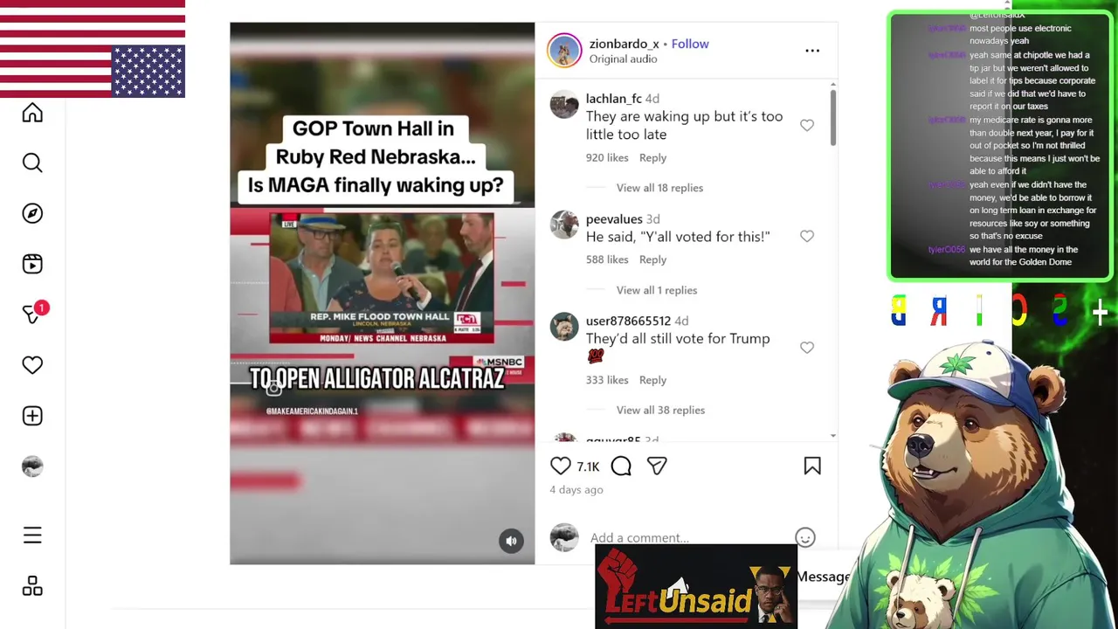
Task: Open the Explore compass icon
Action: [x=32, y=213]
